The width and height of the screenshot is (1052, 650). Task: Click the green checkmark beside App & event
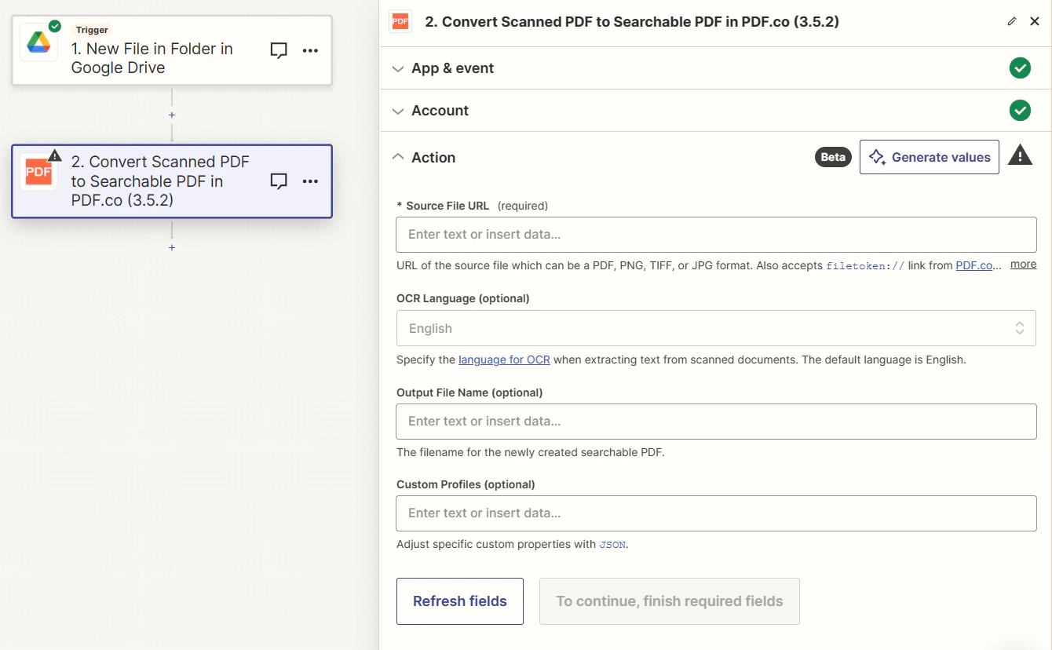(1020, 68)
